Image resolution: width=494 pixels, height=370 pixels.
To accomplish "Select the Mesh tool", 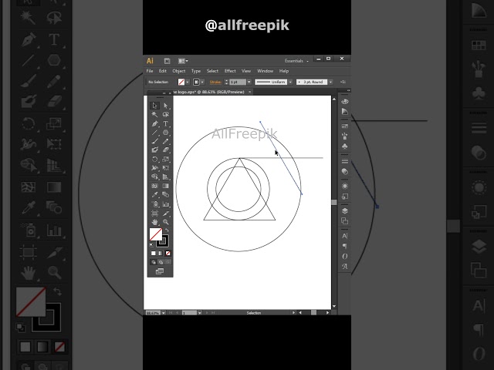I will point(154,186).
